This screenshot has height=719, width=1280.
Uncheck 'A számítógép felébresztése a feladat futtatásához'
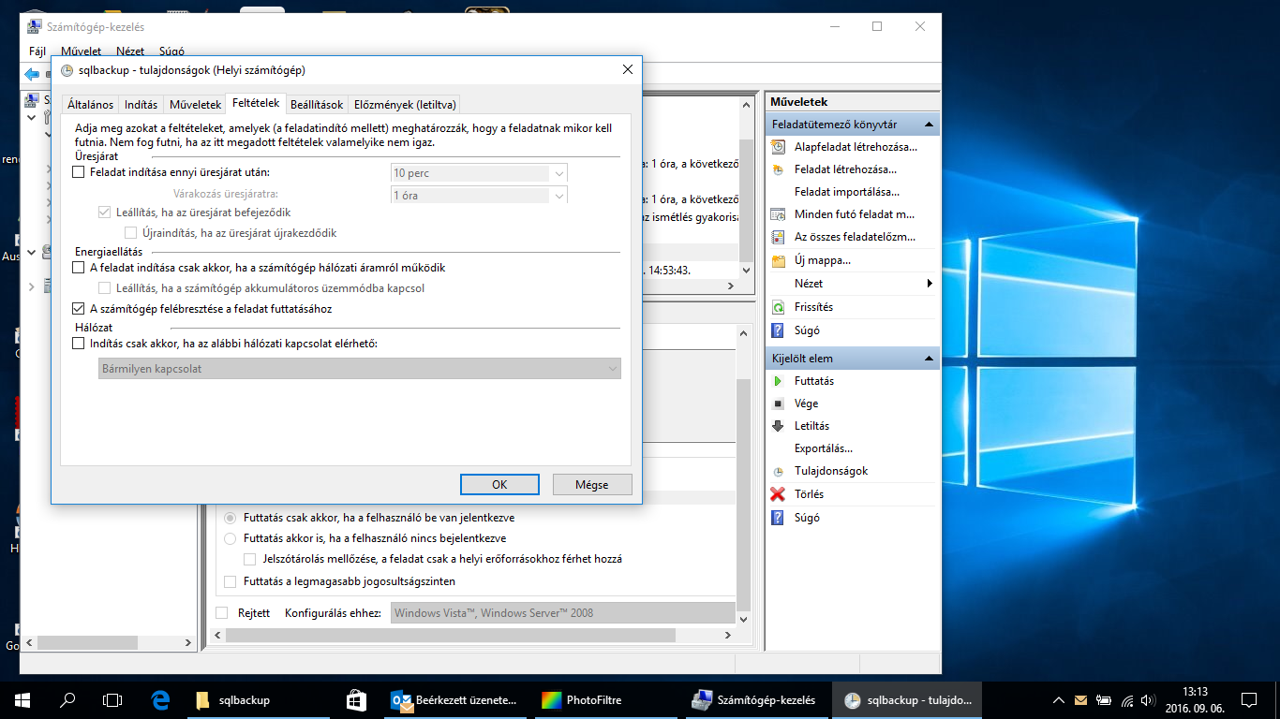tap(79, 309)
